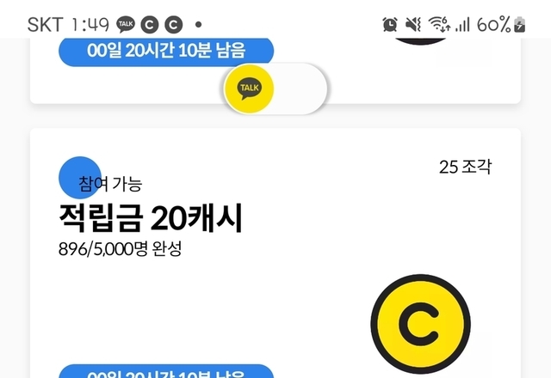This screenshot has height=378, width=551.
Task: Tap the yellow KakaoTalk share circle
Action: (249, 88)
